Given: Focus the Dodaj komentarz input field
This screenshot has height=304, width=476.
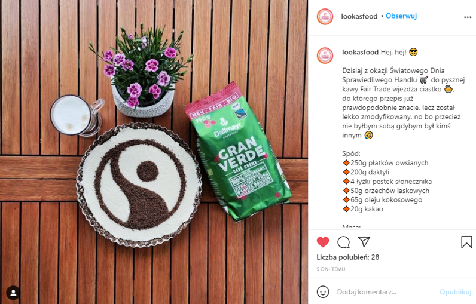Looking at the screenshot, I should (x=386, y=292).
